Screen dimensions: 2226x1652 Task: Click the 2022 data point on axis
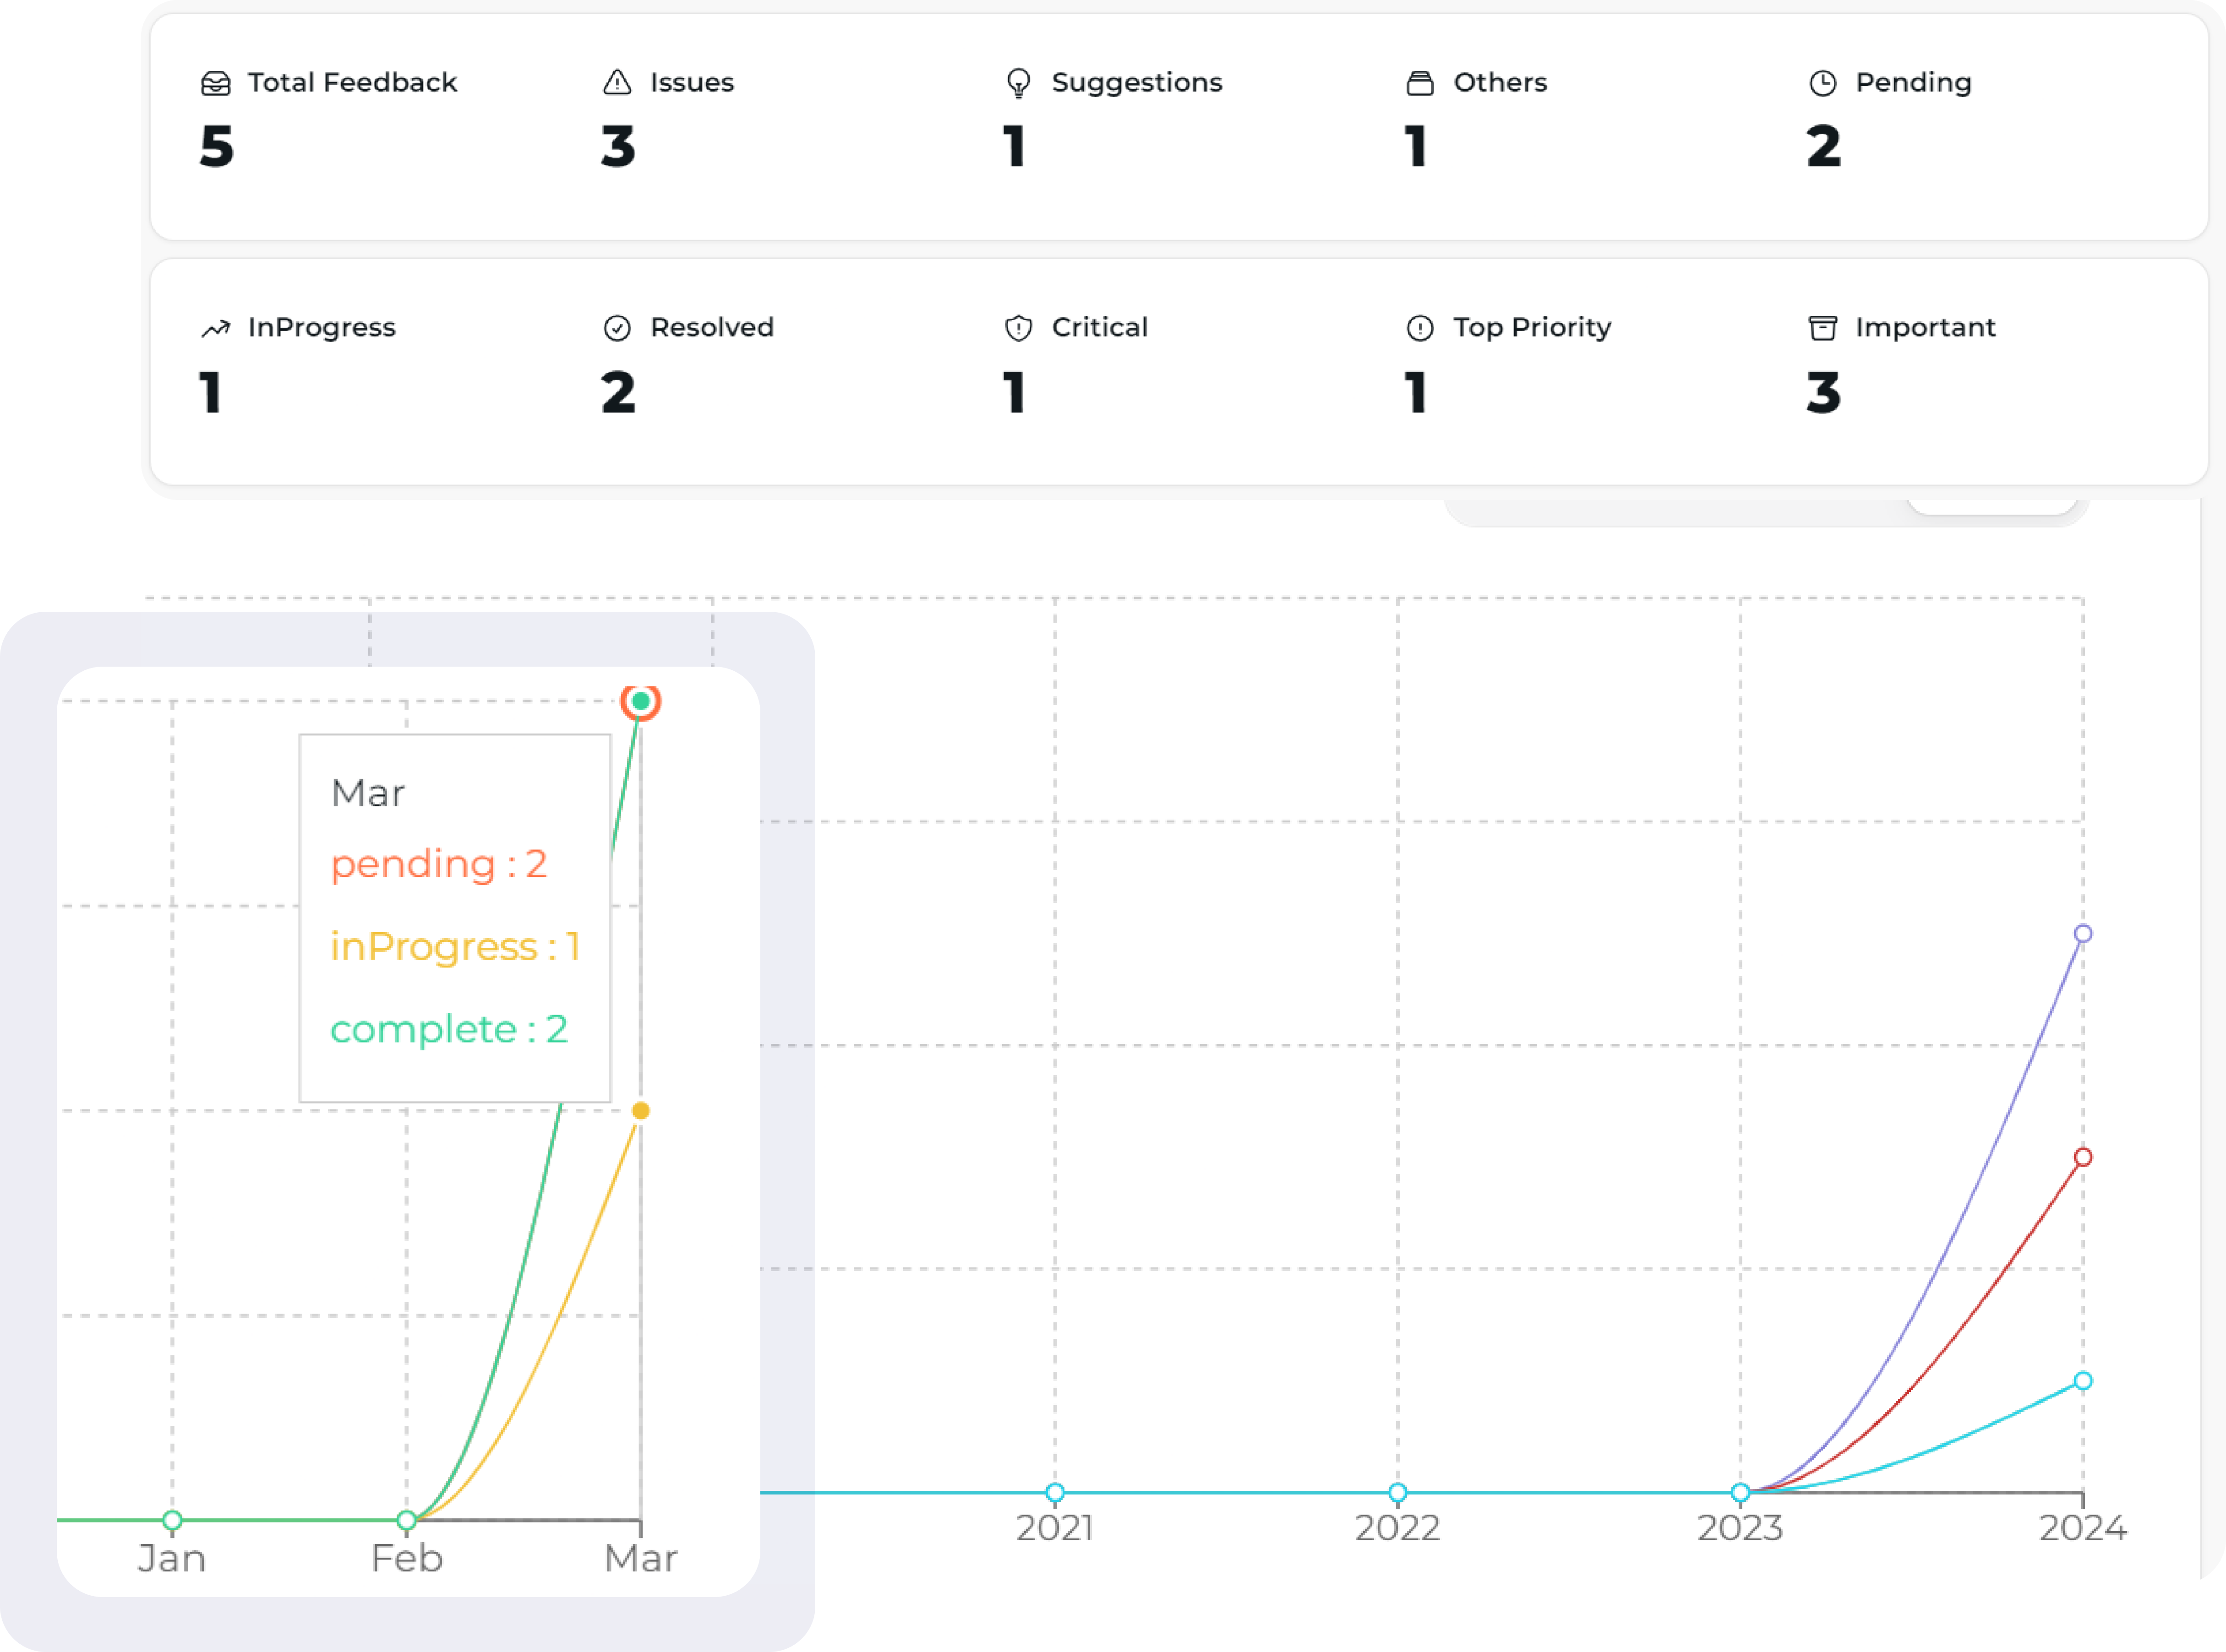(x=1397, y=1493)
